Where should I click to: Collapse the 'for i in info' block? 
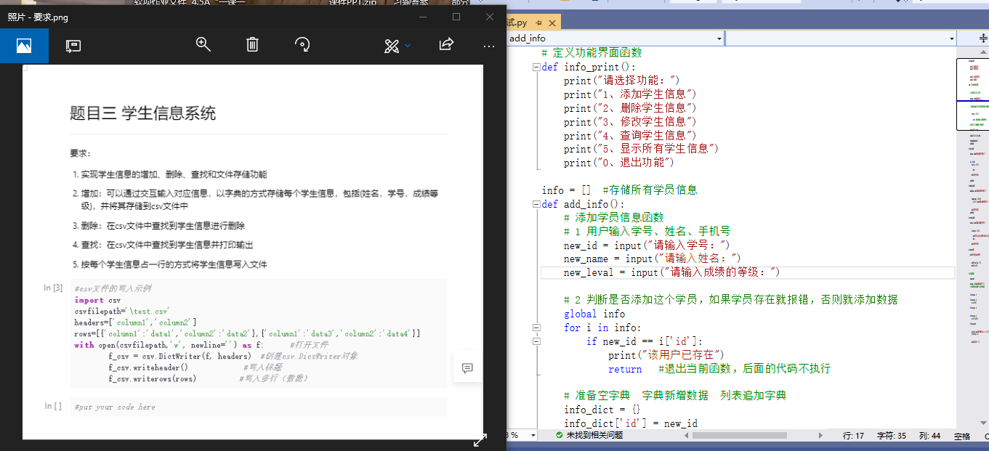pyautogui.click(x=536, y=328)
